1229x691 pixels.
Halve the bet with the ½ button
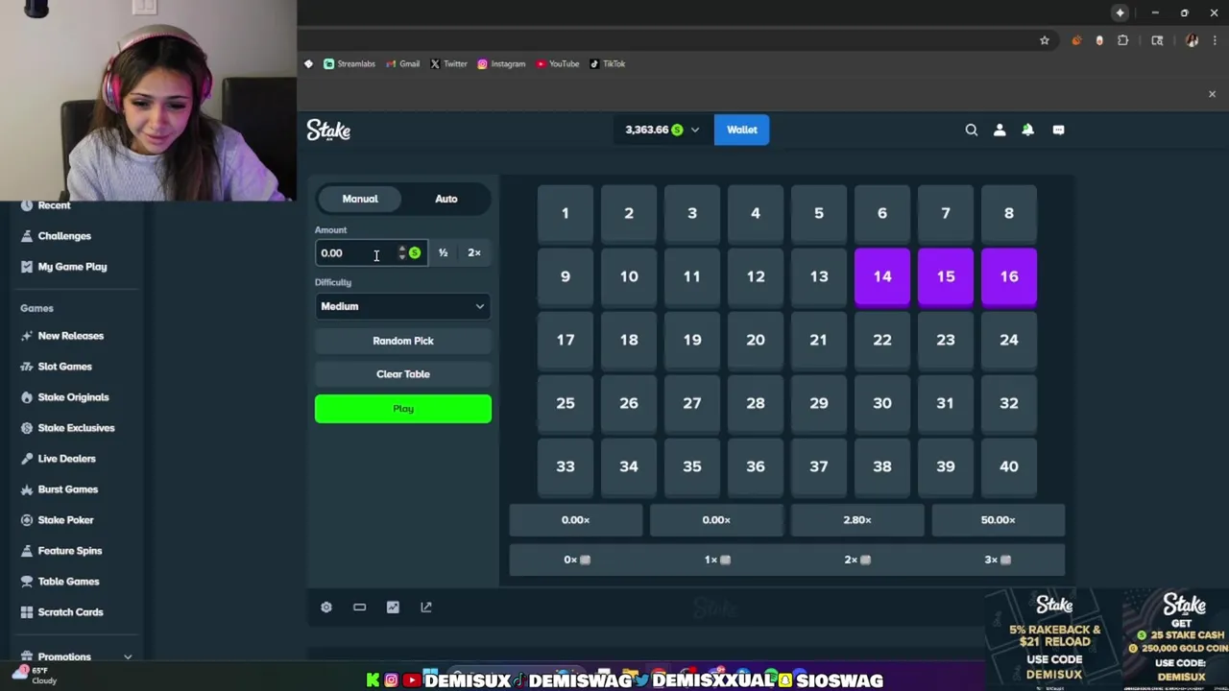[x=443, y=253]
